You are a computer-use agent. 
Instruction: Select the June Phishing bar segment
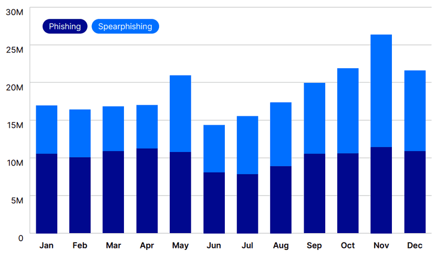[214, 202]
